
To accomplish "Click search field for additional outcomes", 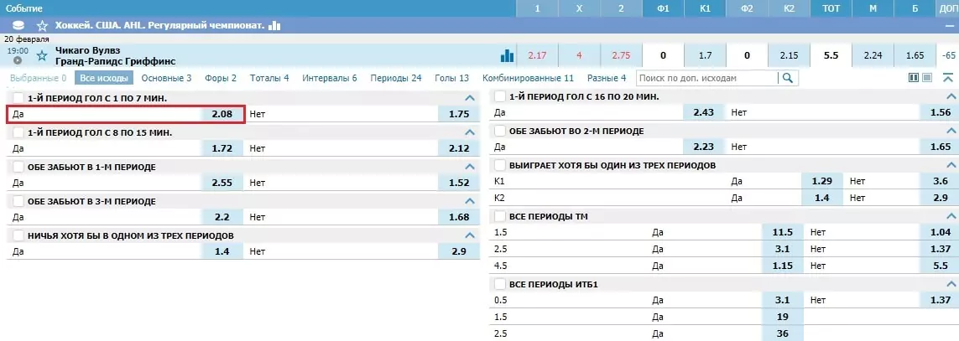I will [707, 78].
